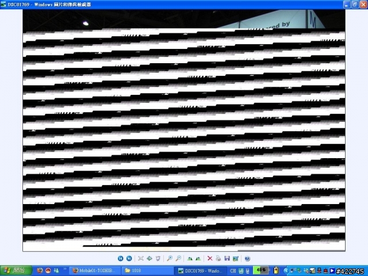Rotate the image counterclockwise
Image resolution: width=368 pixels, height=276 pixels.
[x=198, y=258]
